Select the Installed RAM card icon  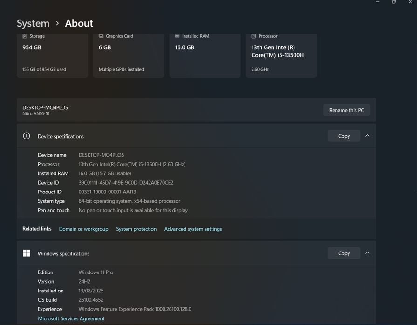(x=177, y=36)
